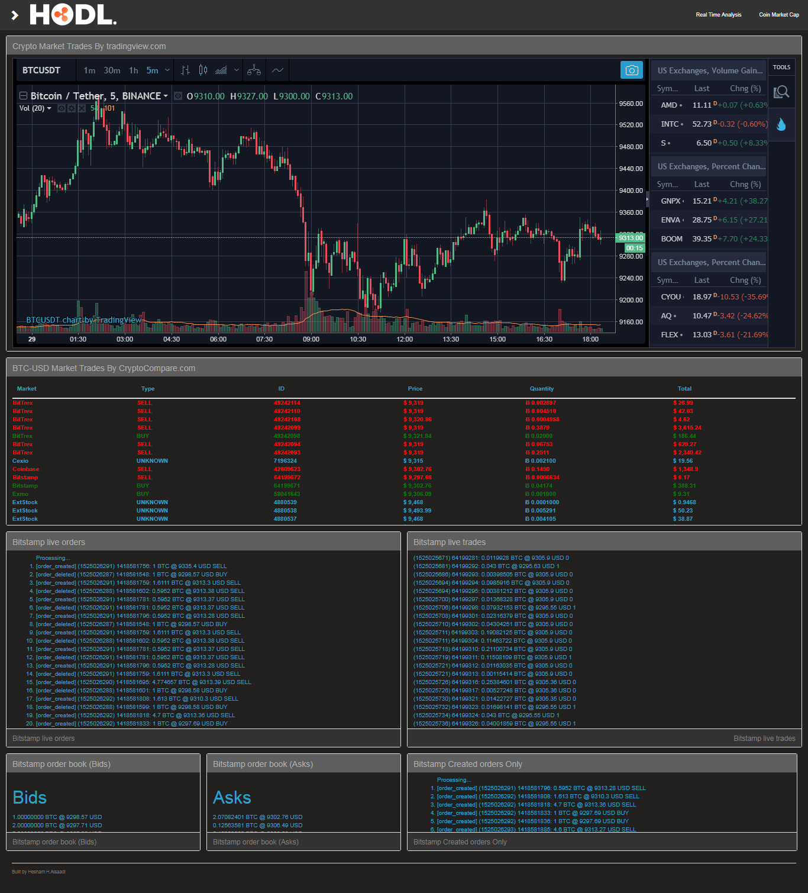Open the hotlists flame tool
Image resolution: width=808 pixels, height=893 pixels.
pyautogui.click(x=781, y=124)
